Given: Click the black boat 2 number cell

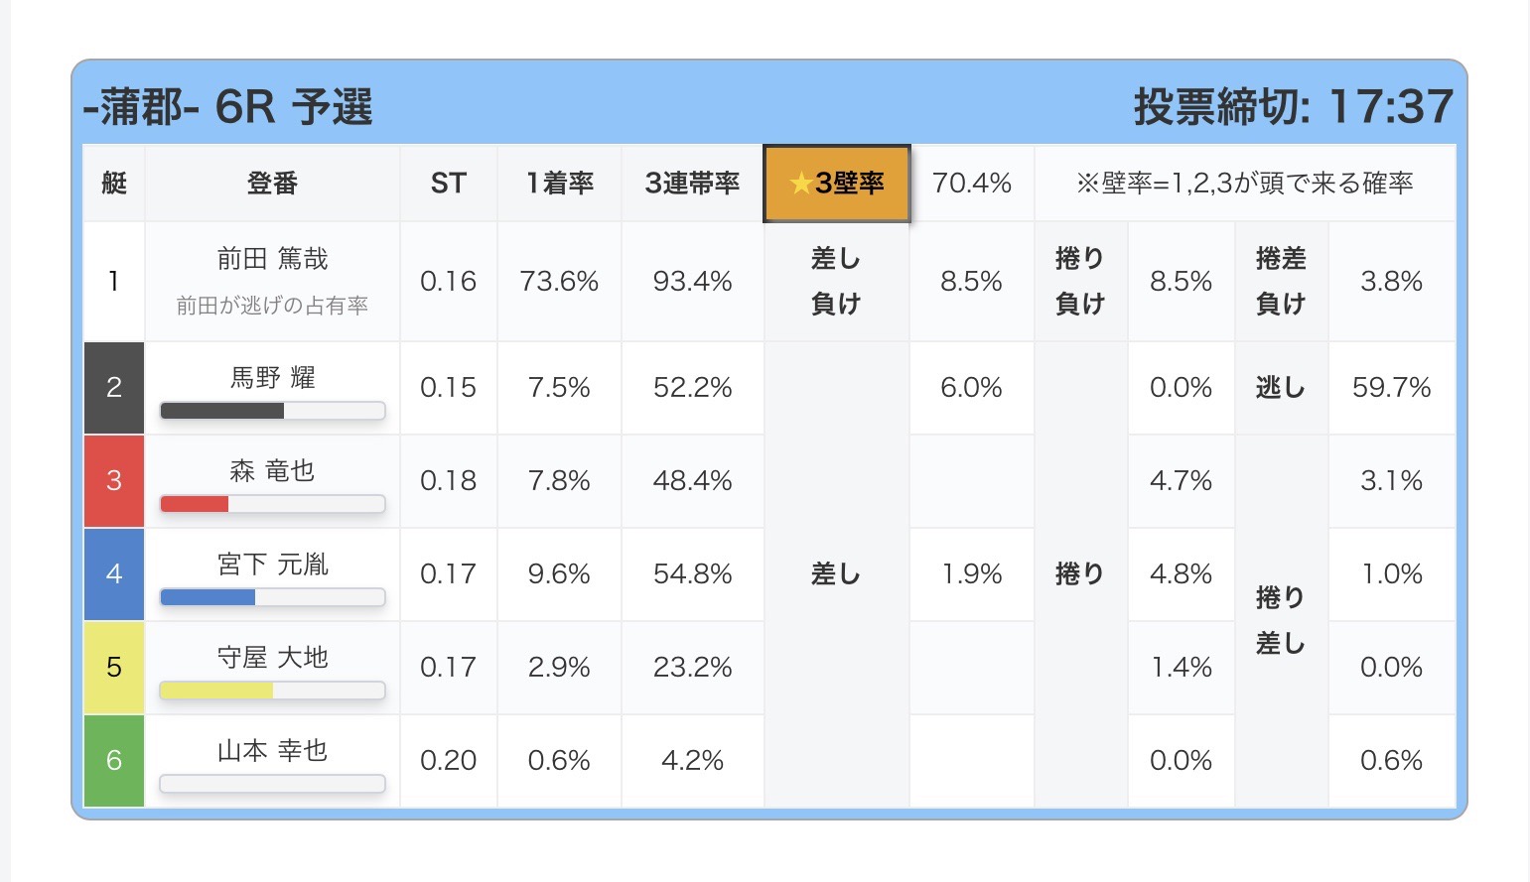Looking at the screenshot, I should coord(114,388).
